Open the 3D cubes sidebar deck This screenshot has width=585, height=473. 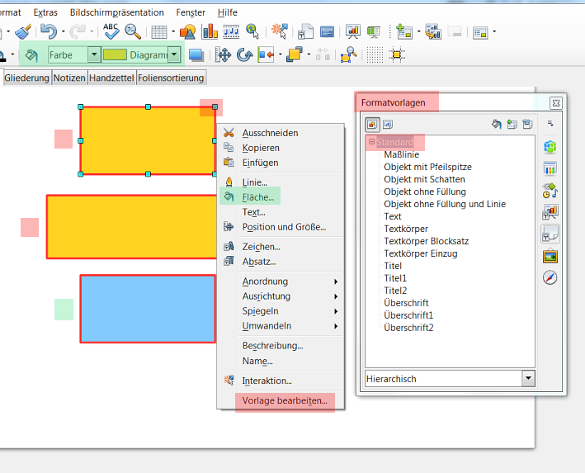click(550, 146)
